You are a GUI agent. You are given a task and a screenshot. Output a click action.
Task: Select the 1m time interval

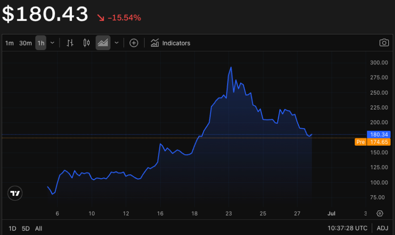(9, 43)
